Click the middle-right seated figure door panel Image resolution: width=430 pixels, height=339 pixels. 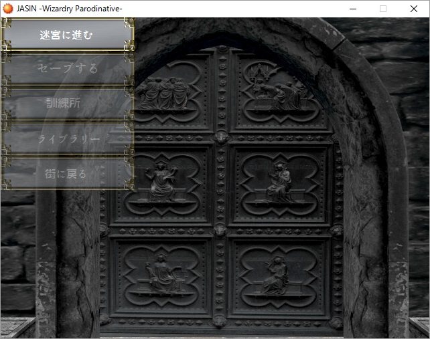pos(279,184)
